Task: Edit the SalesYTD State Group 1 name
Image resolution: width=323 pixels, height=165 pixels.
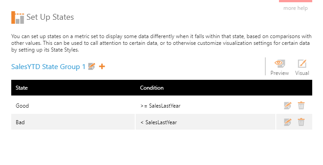Action: 92,66
